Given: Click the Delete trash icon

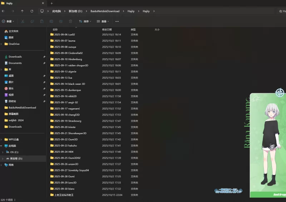Looking at the screenshot, I should tap(70, 21).
